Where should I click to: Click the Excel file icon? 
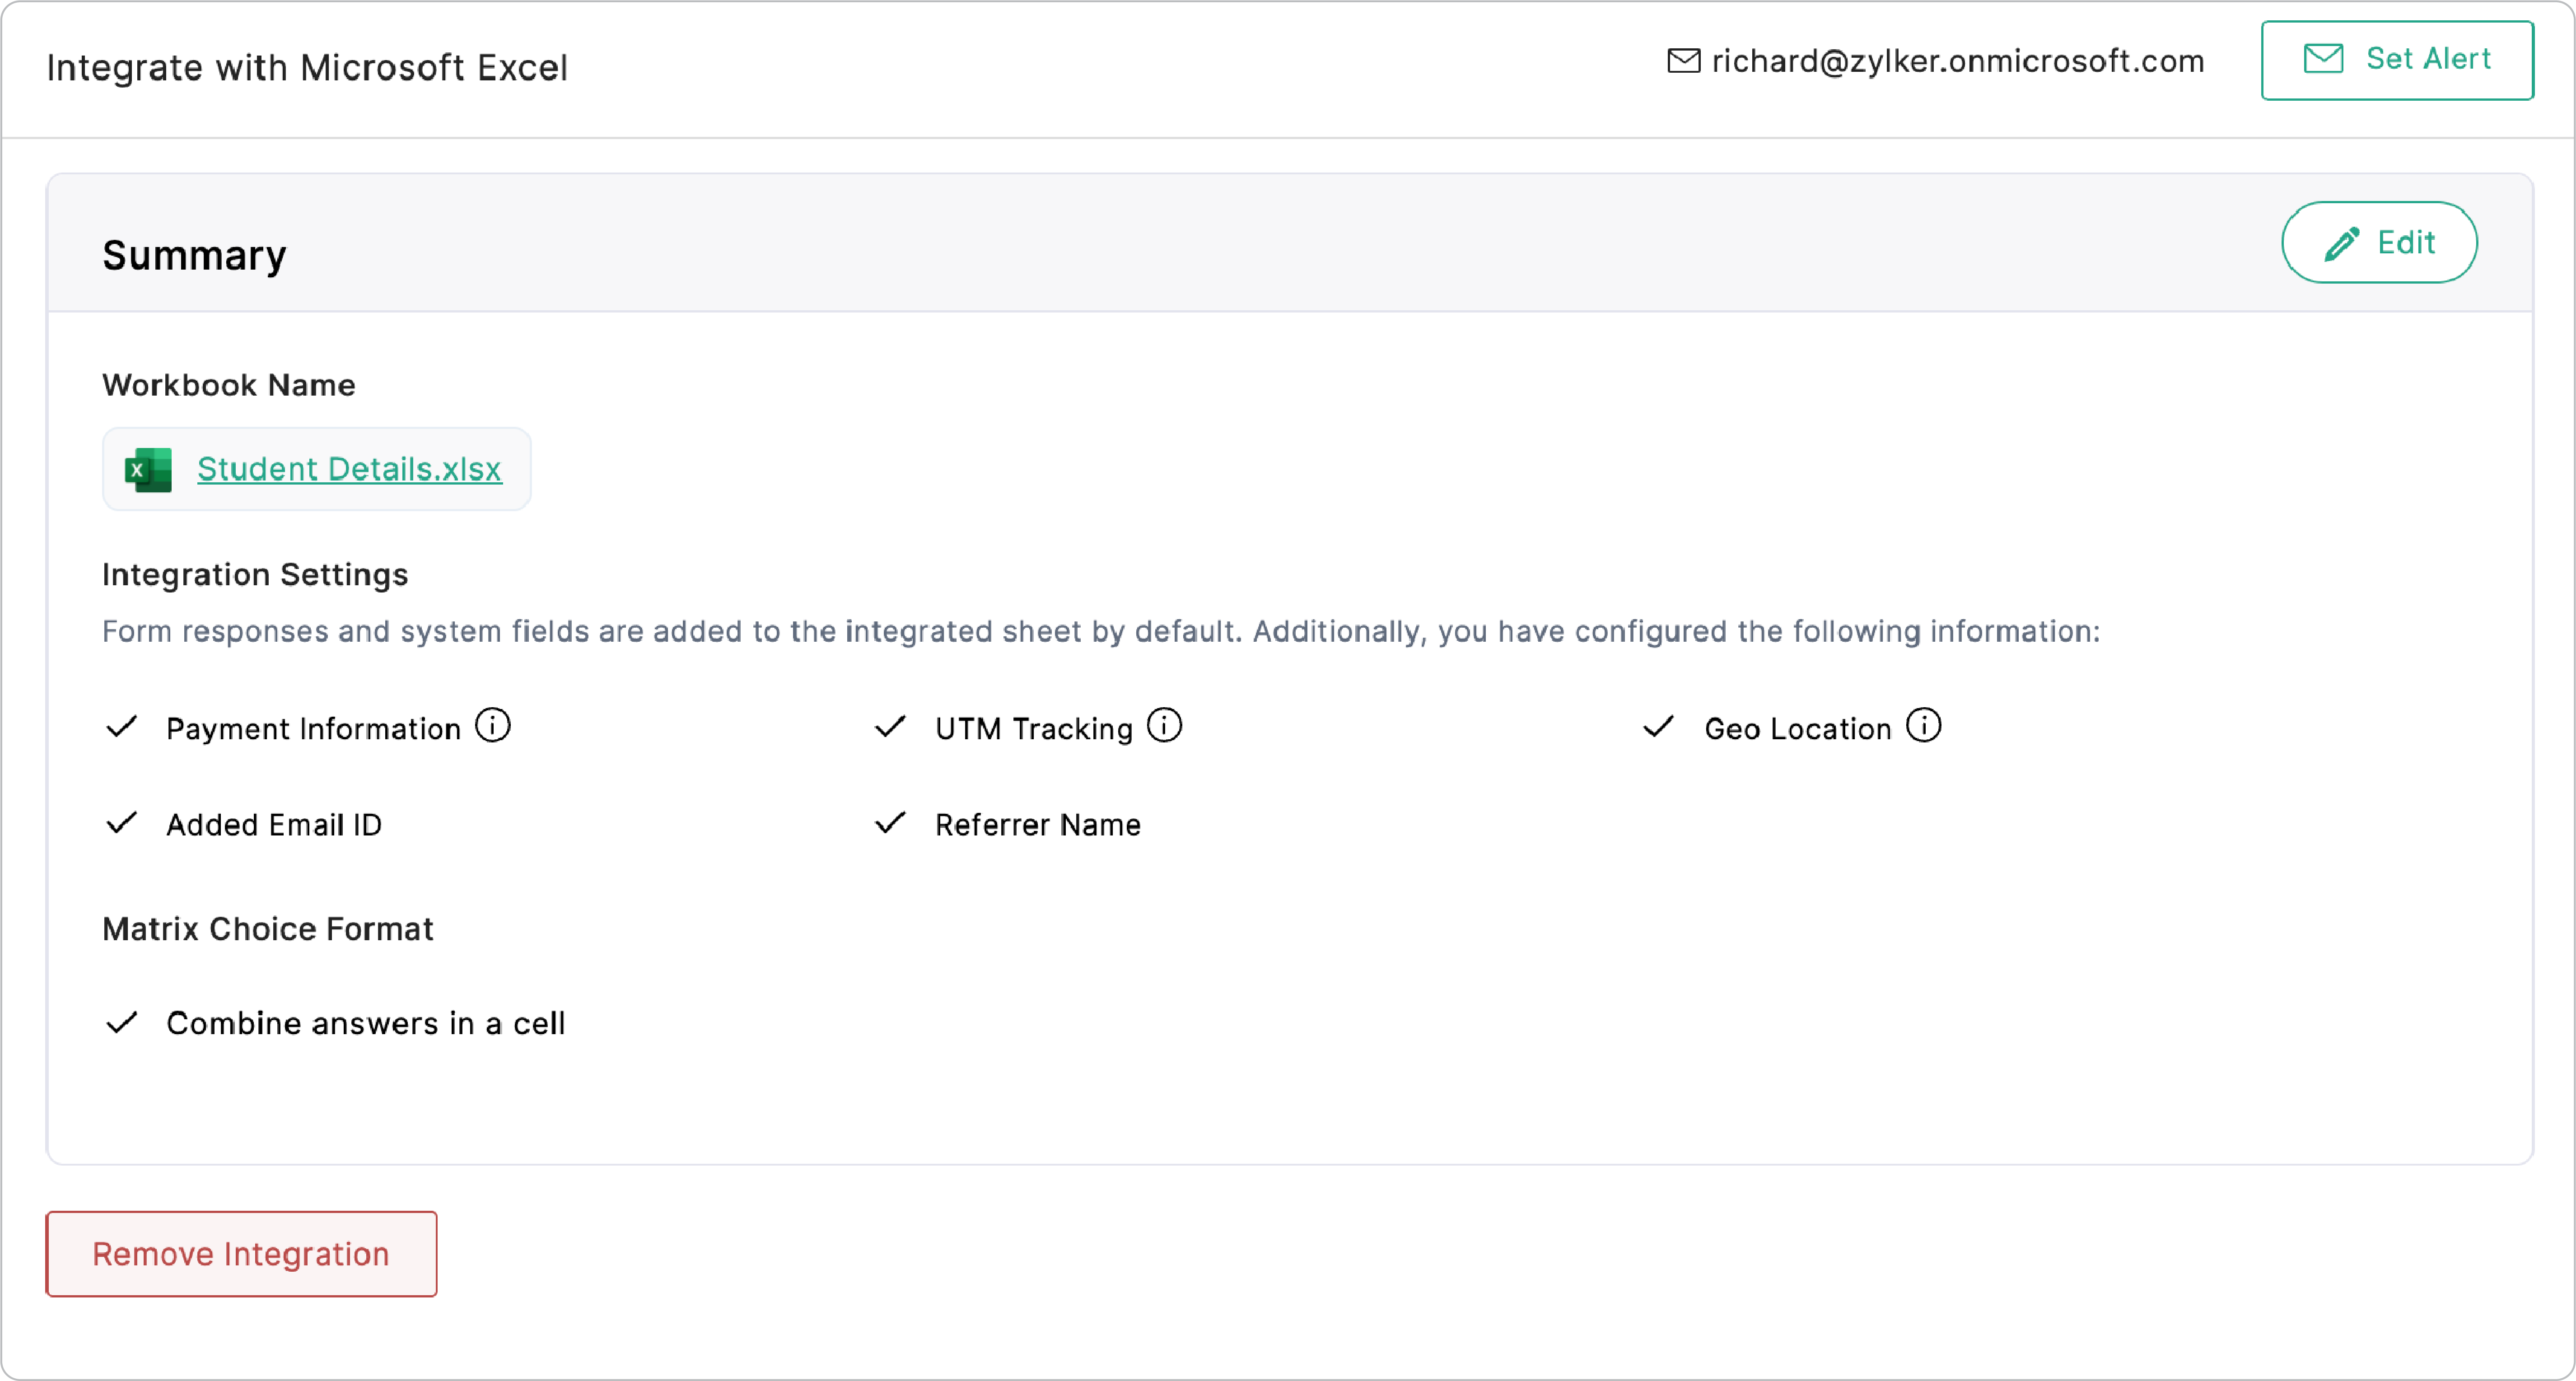tap(148, 470)
